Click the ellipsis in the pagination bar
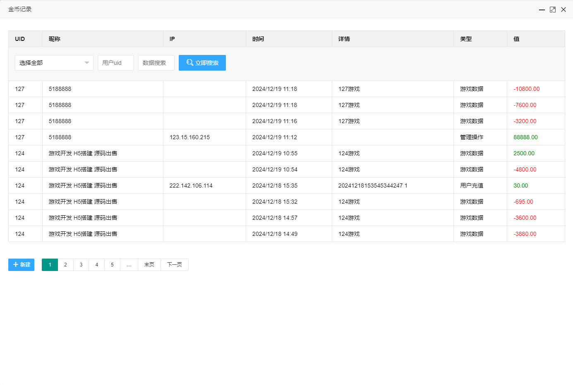The image size is (573, 385). click(129, 265)
